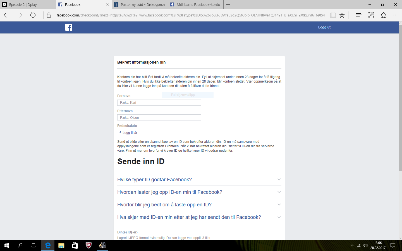
Task: Switch to 'Mitt barns Facebook-konto' tab
Action: click(x=195, y=4)
